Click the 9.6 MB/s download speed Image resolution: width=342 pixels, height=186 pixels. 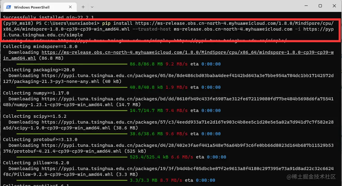(x=176, y=134)
